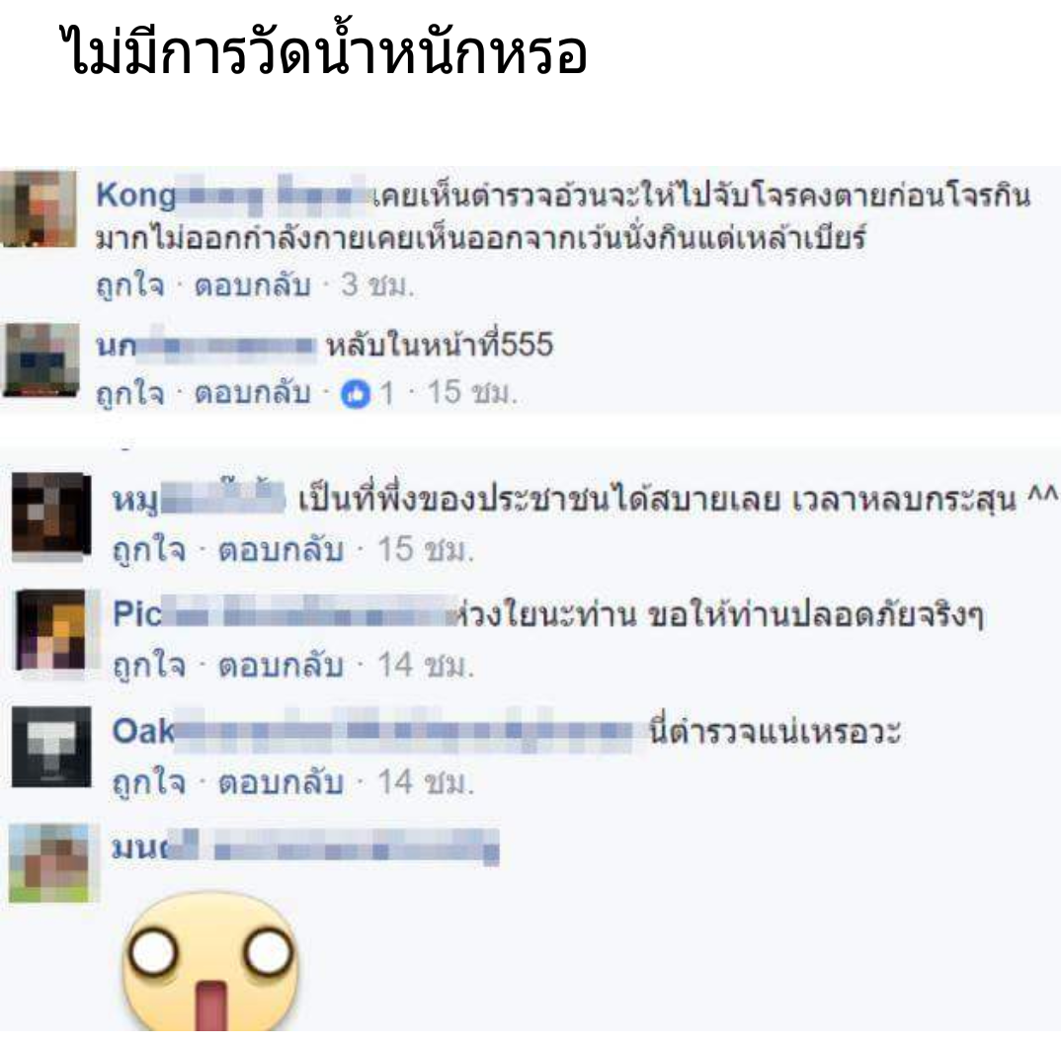Open Oak's dark profile picture
The height and width of the screenshot is (1044, 1061).
(x=51, y=747)
